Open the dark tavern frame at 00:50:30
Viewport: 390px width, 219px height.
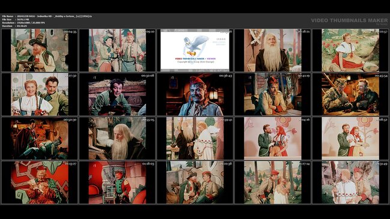point(40,139)
